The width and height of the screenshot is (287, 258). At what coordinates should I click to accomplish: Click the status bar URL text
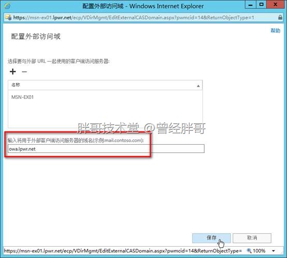[x=123, y=251]
